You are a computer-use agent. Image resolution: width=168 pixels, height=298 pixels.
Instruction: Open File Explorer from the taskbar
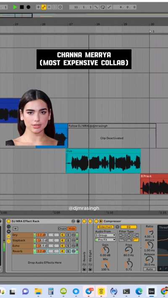pyautogui.click(x=38, y=291)
